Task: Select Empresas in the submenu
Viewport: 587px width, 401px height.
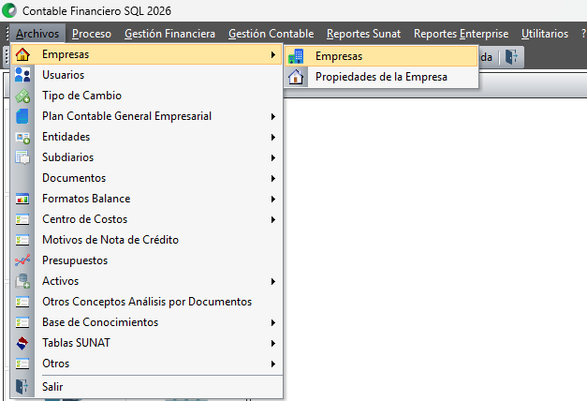Action: 381,56
